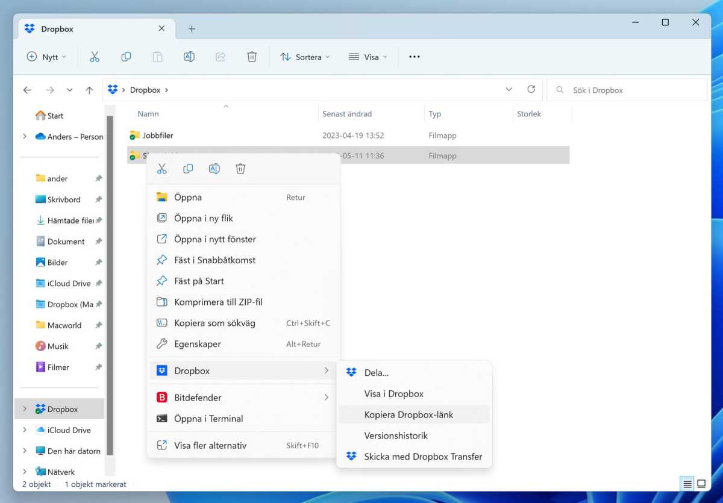Close the Dropbox tab
Viewport: 723px width, 503px height.
click(161, 28)
